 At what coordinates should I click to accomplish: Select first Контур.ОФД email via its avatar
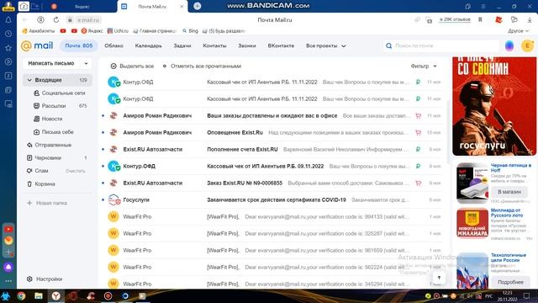[x=113, y=82]
